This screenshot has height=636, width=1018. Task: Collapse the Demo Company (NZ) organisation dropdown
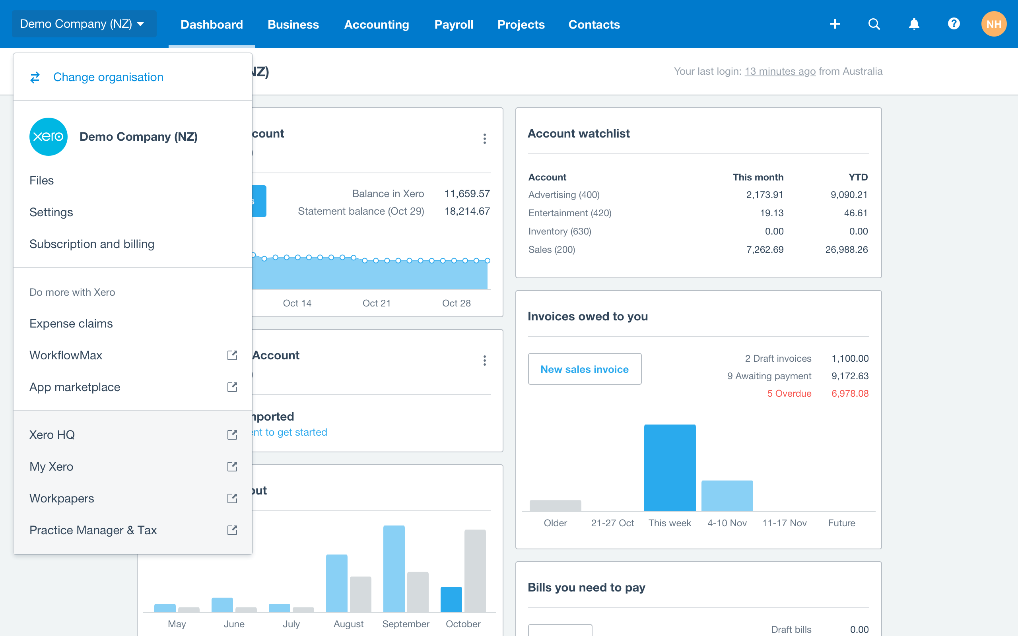click(84, 24)
